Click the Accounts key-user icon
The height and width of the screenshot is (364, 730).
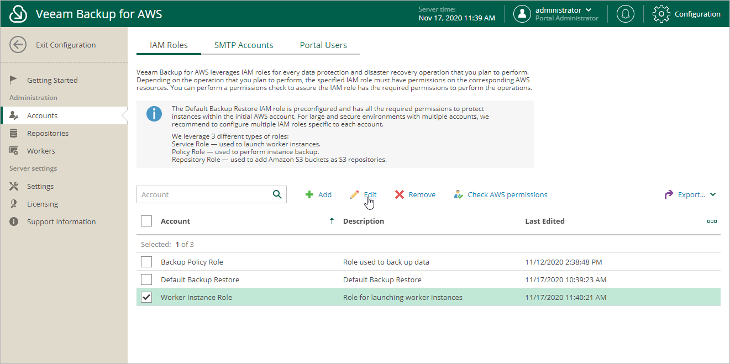pyautogui.click(x=14, y=115)
